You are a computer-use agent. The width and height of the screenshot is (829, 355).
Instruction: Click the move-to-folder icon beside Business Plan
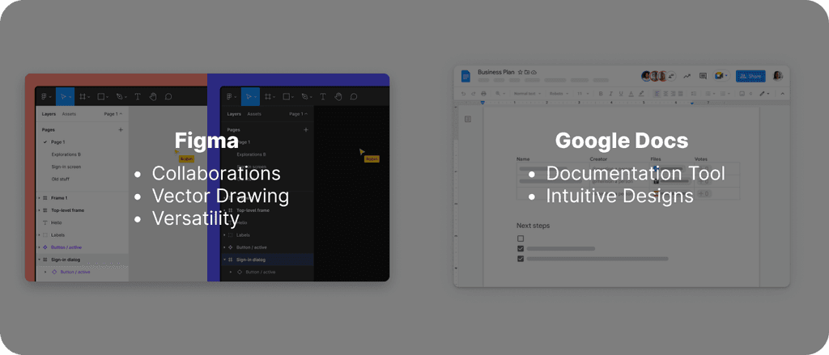tap(527, 72)
